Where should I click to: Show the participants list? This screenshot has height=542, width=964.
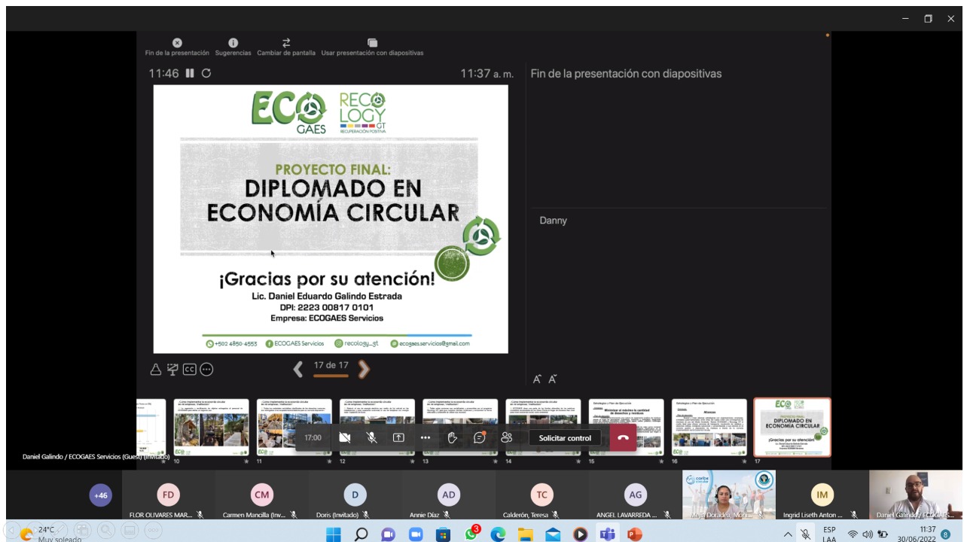(x=507, y=437)
